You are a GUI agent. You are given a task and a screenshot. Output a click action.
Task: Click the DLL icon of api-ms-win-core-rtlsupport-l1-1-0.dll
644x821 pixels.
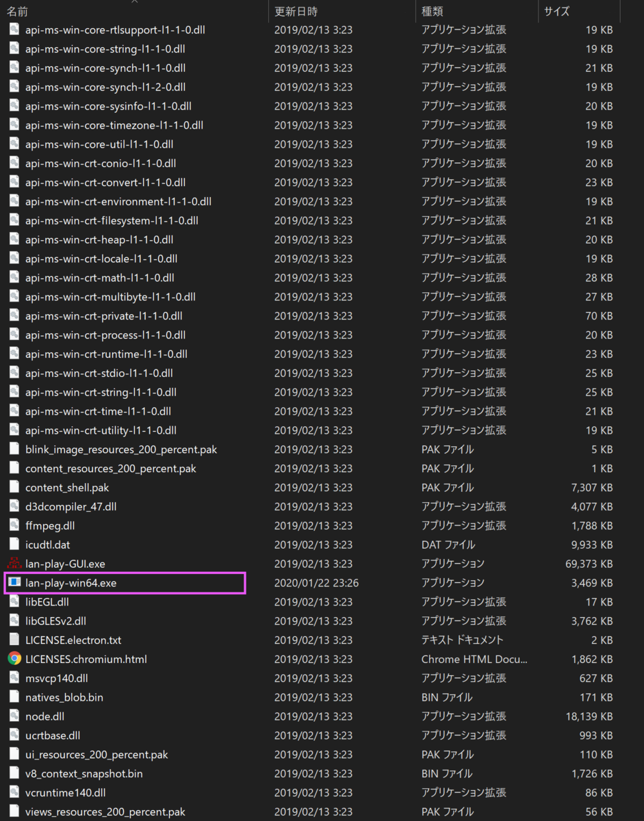click(x=14, y=29)
